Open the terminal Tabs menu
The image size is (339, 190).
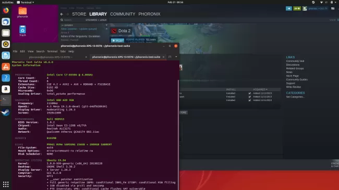pos(63,52)
